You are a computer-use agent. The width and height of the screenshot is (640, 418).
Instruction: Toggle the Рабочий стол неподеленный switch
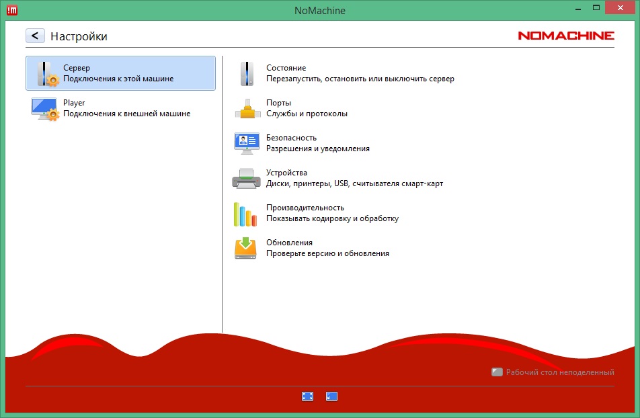point(497,372)
